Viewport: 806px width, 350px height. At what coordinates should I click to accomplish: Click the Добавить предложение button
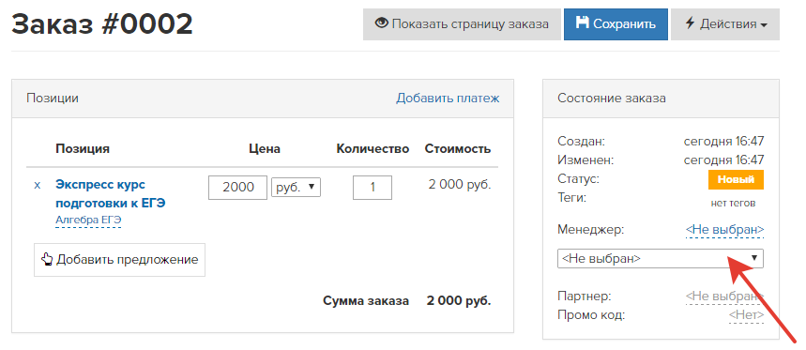[x=120, y=260]
